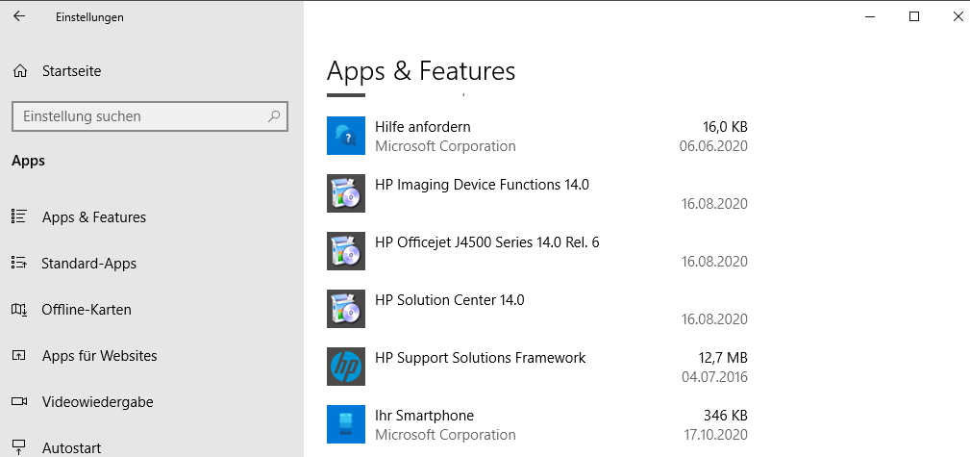Click the Apps für Websites icon
Viewport: 970px width, 457px height.
tap(19, 356)
